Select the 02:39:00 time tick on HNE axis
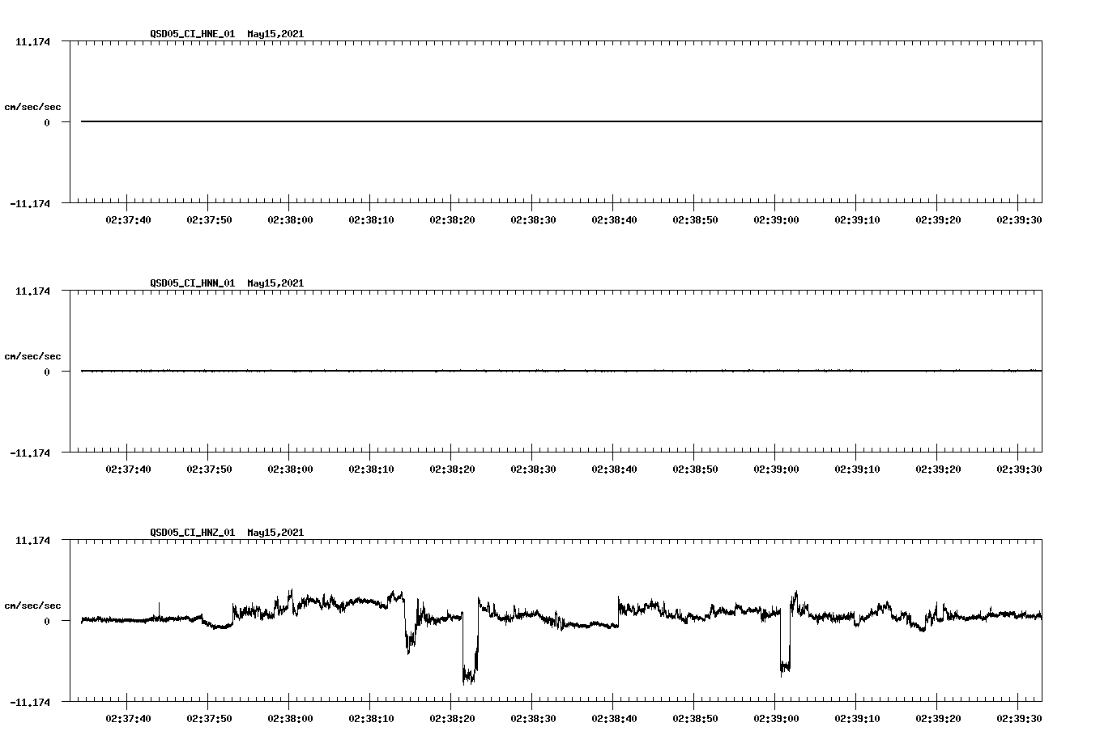Image resolution: width=1100 pixels, height=748 pixels. pyautogui.click(x=776, y=218)
